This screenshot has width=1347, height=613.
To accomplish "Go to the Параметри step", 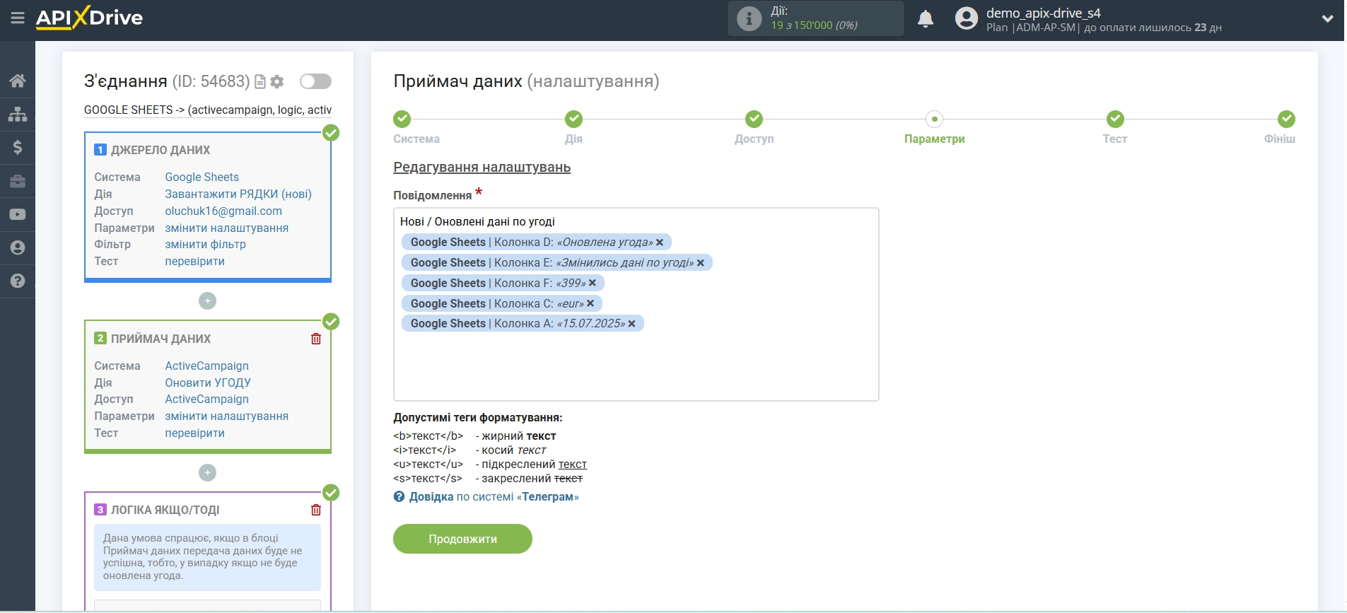I will pyautogui.click(x=934, y=119).
